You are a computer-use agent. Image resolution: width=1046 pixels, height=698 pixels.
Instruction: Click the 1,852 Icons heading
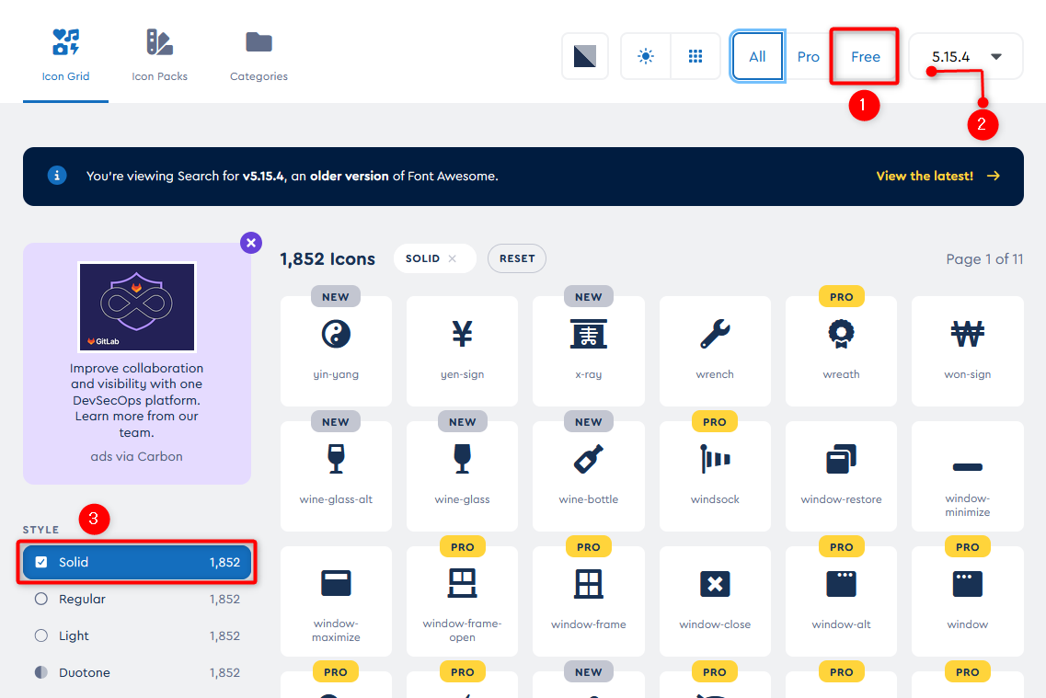tap(327, 258)
